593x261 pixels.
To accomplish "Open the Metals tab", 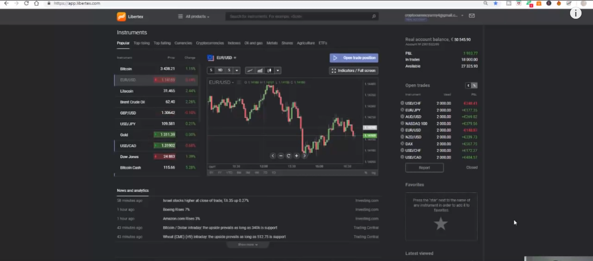I will point(272,43).
